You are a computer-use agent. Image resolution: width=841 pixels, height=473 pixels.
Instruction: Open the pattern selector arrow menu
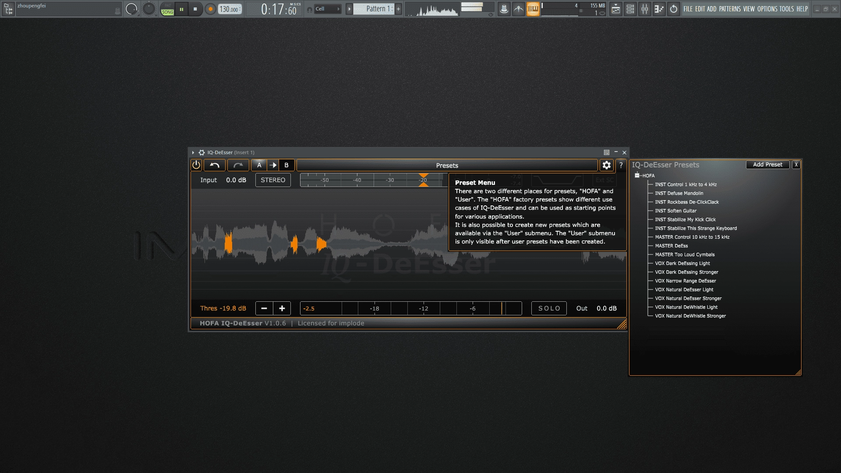[349, 9]
